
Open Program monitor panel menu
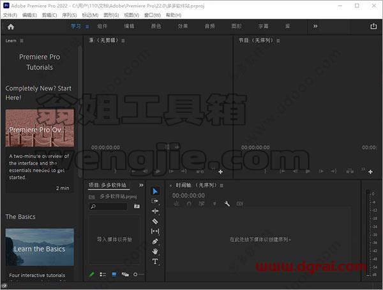pyautogui.click(x=278, y=41)
